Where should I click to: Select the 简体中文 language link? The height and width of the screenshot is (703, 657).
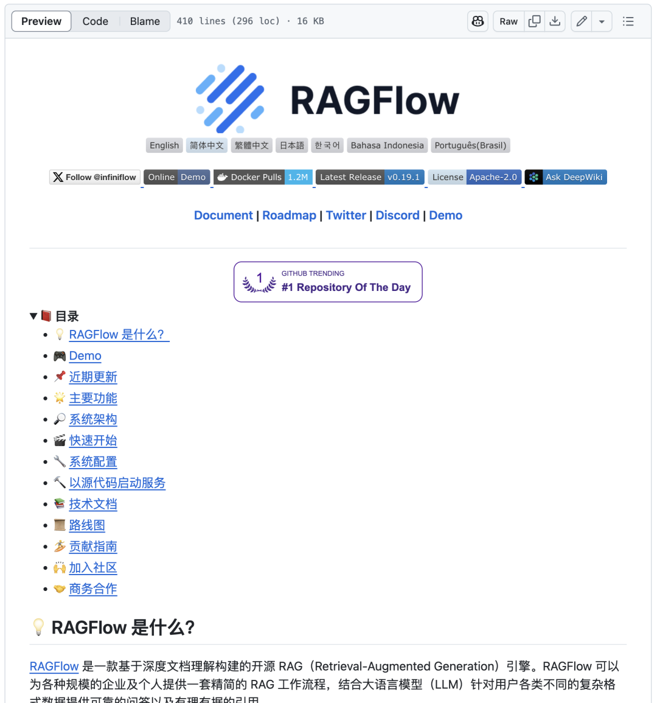coord(207,145)
